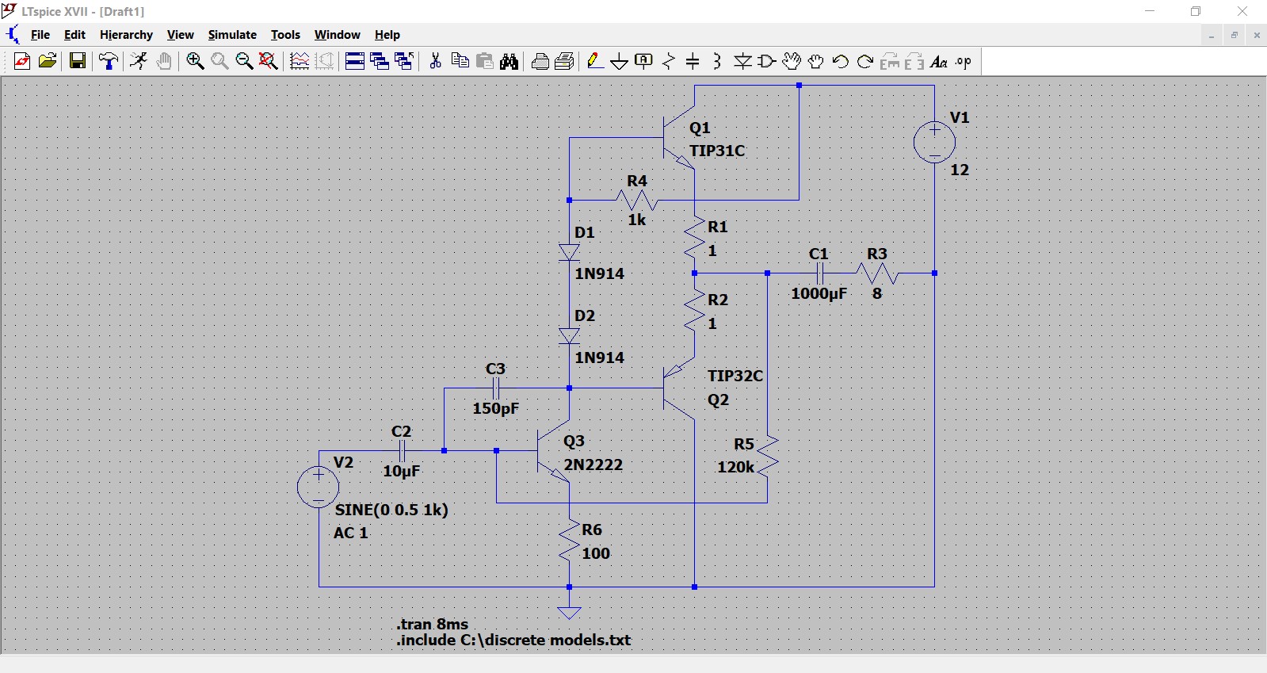Select the Drag hand tool
The image size is (1267, 673).
[x=816, y=62]
